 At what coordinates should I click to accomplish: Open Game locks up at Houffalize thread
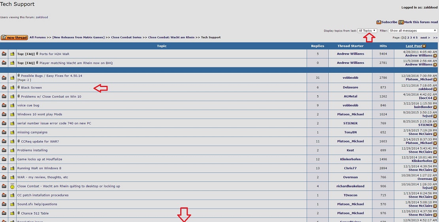[40, 159]
